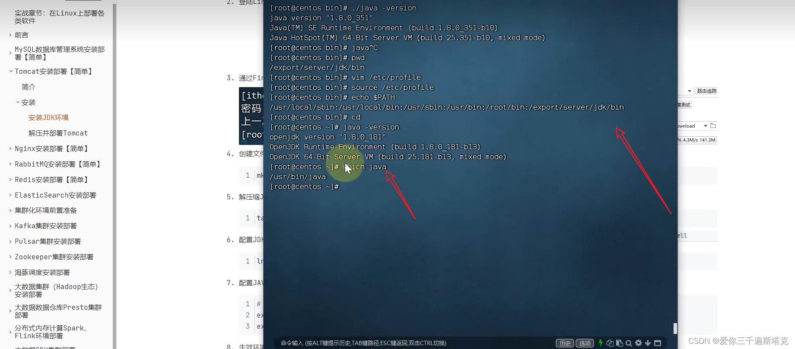
Task: Expand the Nginx安装部署 section
Action: pos(10,149)
